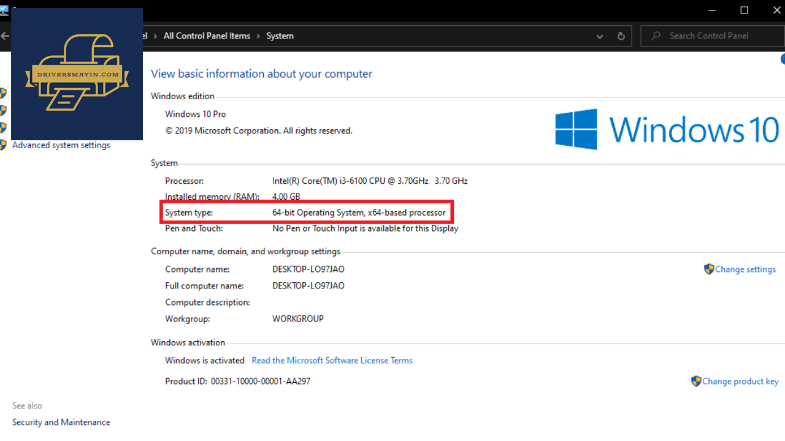Image resolution: width=785 pixels, height=441 pixels.
Task: Click the "Computer description:" label
Action: point(208,302)
